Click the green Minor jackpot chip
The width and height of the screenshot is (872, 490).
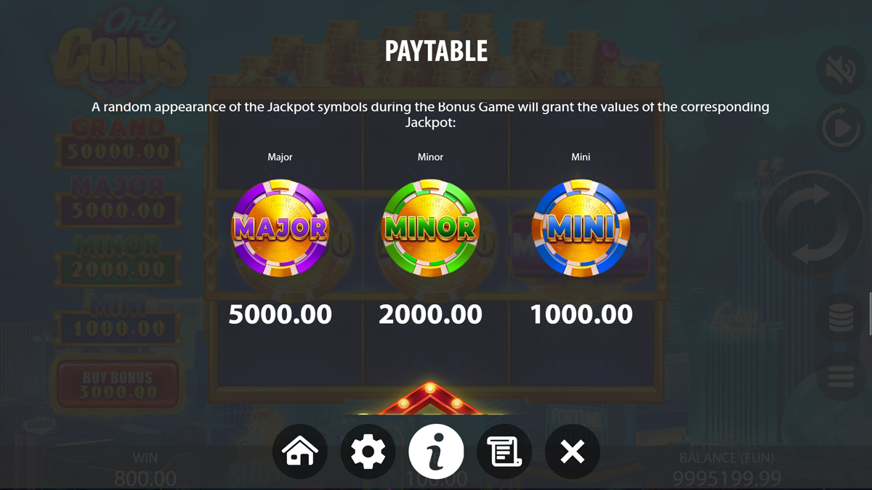(x=430, y=228)
